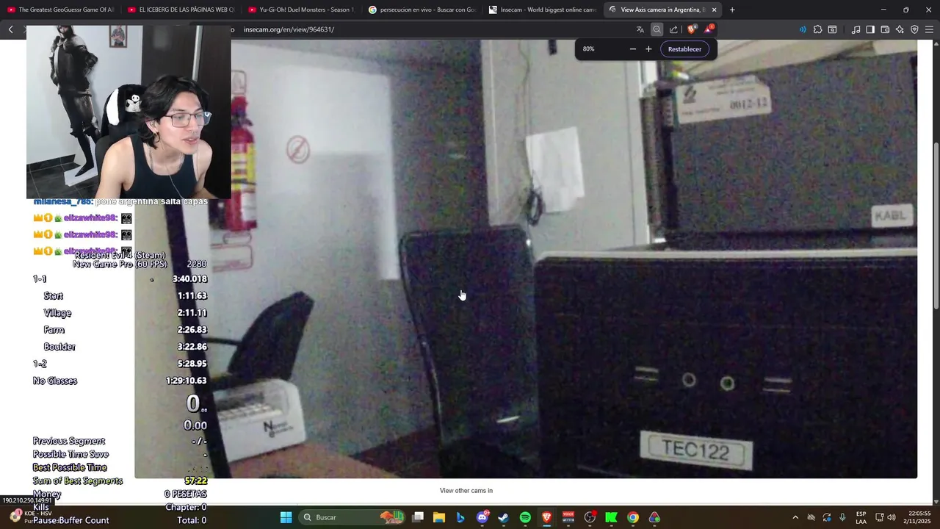Open the colorful triangle app on taskbar
This screenshot has height=529, width=940.
tap(654, 517)
